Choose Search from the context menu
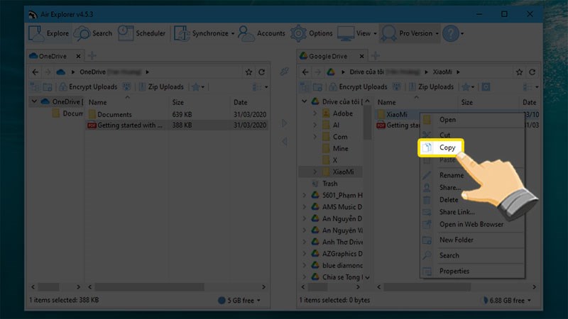568x319 pixels. tap(449, 255)
